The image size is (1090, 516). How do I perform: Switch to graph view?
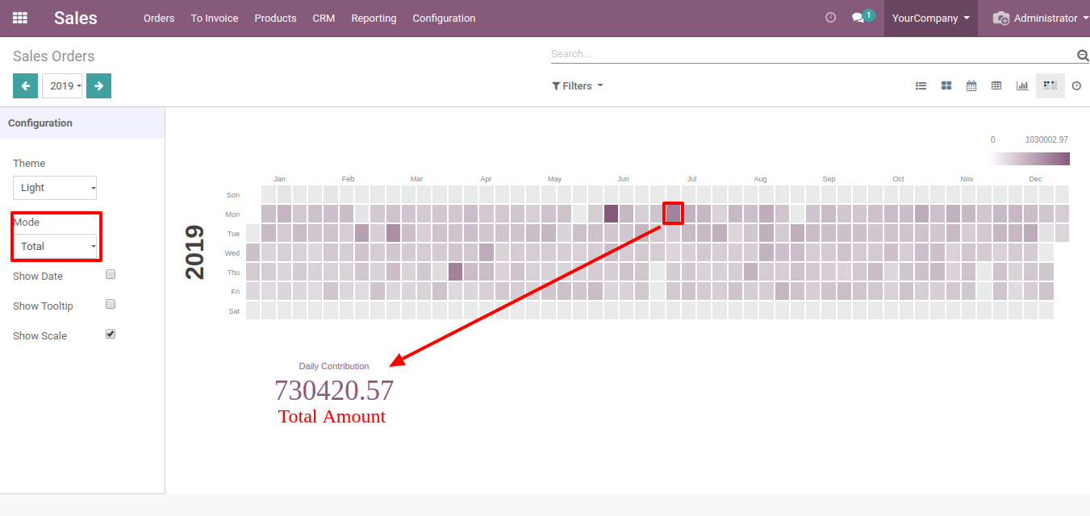(1022, 86)
